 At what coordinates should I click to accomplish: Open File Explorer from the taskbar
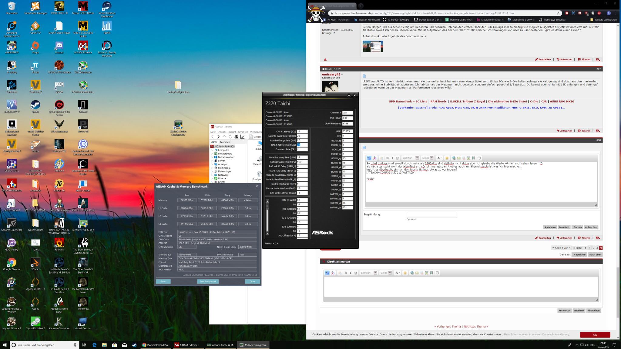[x=104, y=345]
